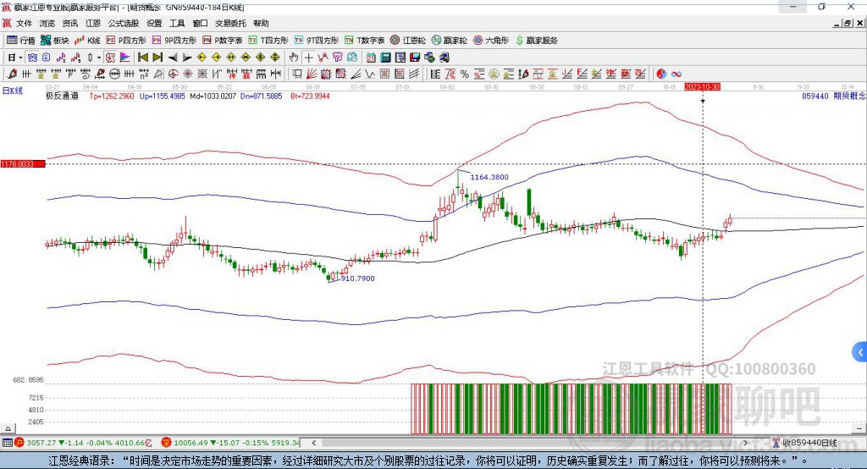Viewport: 867px width, 469px height.
Task: Open the P数字表 tool
Action: [223, 41]
